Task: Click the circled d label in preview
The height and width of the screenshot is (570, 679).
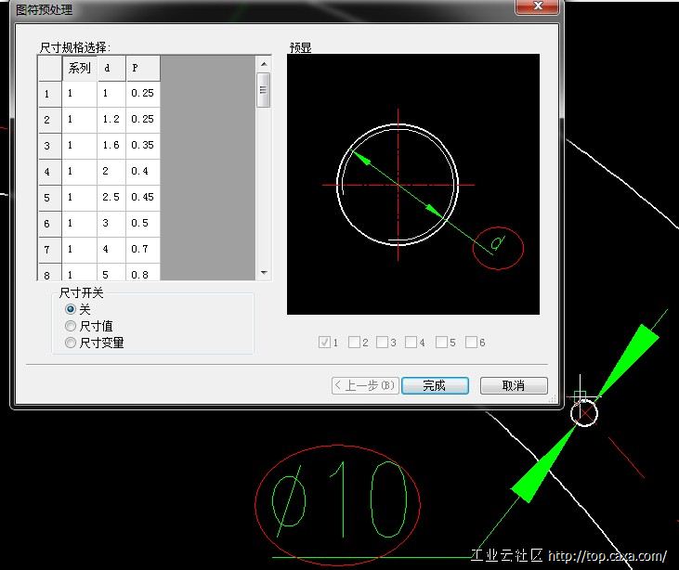Action: tap(499, 246)
